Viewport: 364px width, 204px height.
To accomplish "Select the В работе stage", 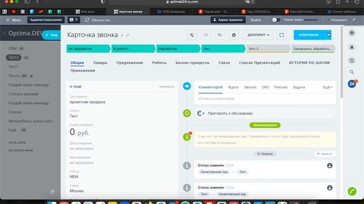I will 133,49.
